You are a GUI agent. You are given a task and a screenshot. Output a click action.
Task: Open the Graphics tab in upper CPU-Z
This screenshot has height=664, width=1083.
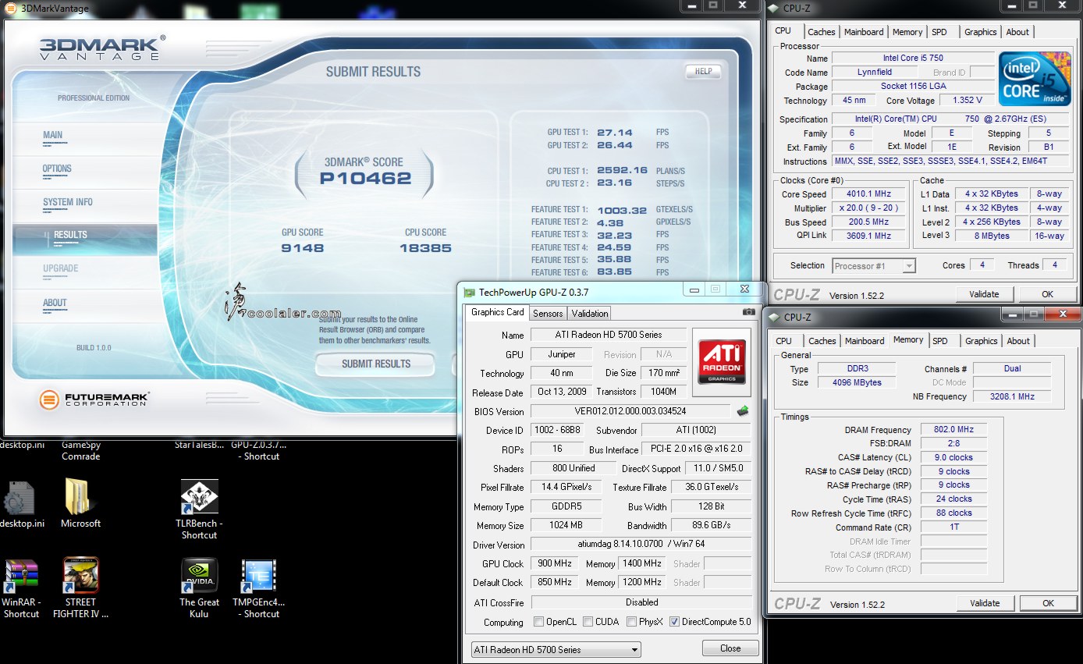[981, 32]
